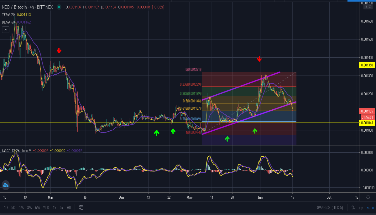Click red down arrow marker above June peak
The width and height of the screenshot is (376, 215).
[x=259, y=59]
